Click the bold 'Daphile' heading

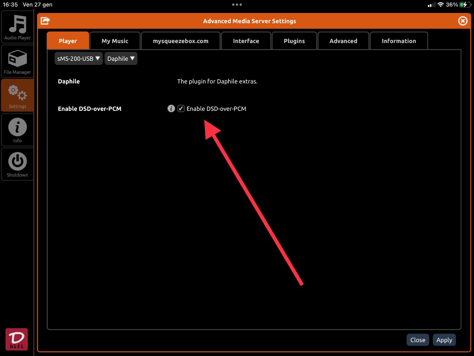69,81
